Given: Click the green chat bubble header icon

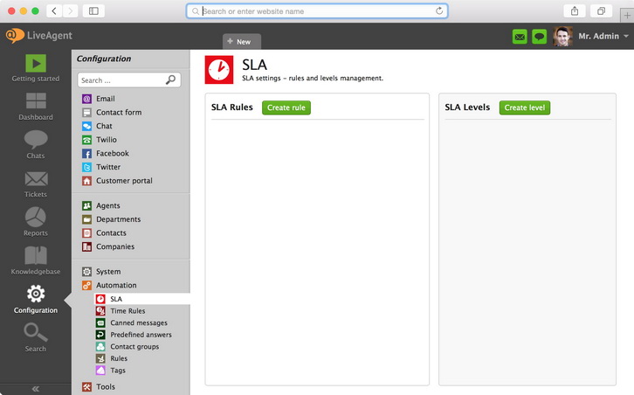Looking at the screenshot, I should tap(540, 37).
